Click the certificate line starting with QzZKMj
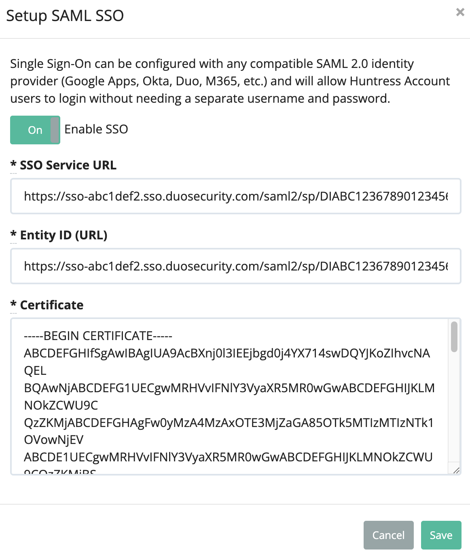 [229, 423]
